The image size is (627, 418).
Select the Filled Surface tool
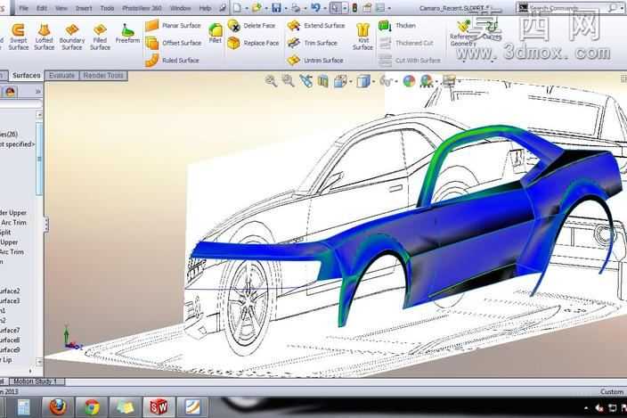click(100, 37)
